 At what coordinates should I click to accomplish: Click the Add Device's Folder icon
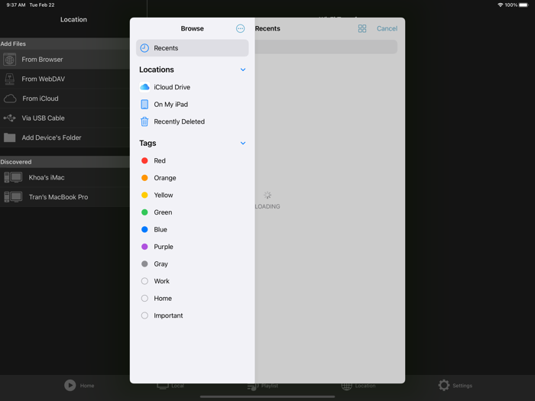[x=9, y=137]
